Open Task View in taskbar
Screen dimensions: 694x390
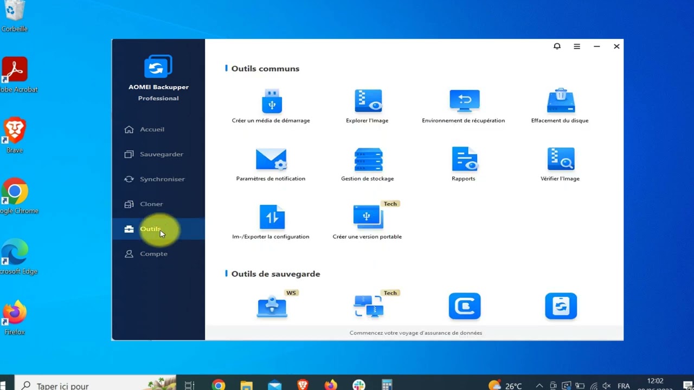pyautogui.click(x=189, y=386)
